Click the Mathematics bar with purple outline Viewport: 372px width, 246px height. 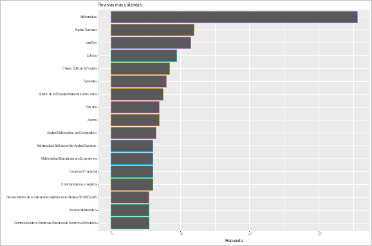[234, 17]
